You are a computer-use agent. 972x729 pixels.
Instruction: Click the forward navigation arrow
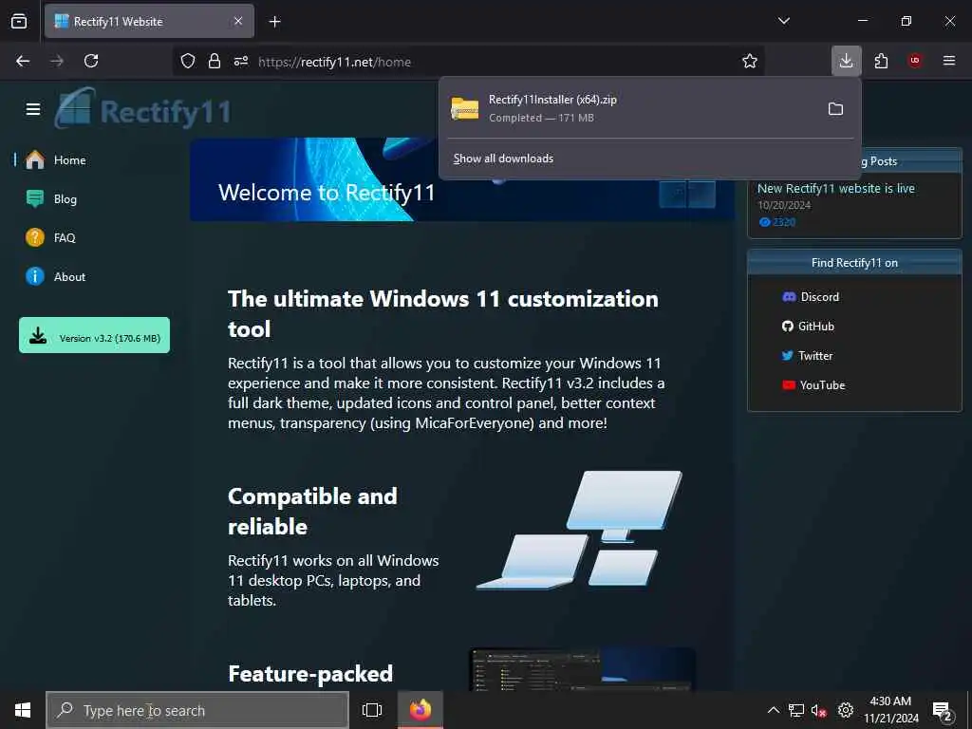[57, 61]
